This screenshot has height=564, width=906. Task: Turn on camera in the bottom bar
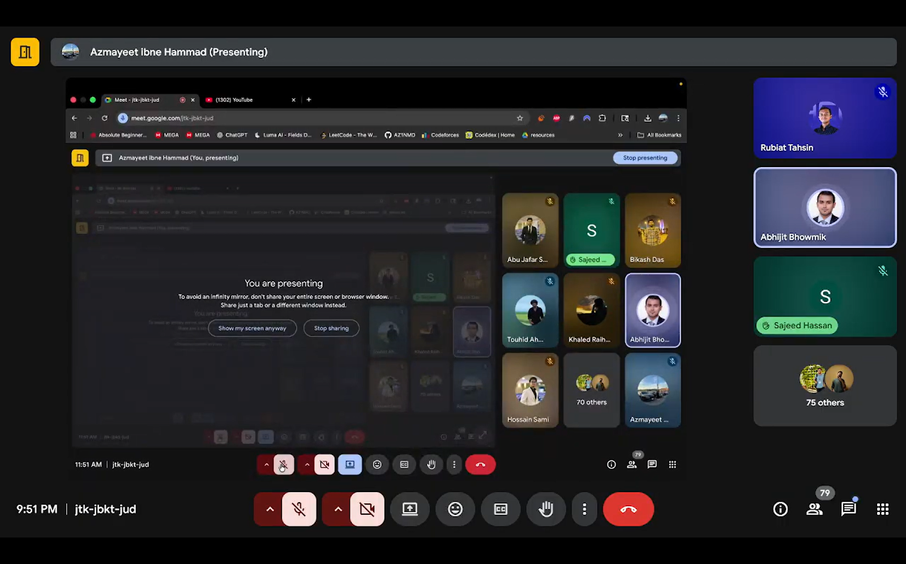367,509
